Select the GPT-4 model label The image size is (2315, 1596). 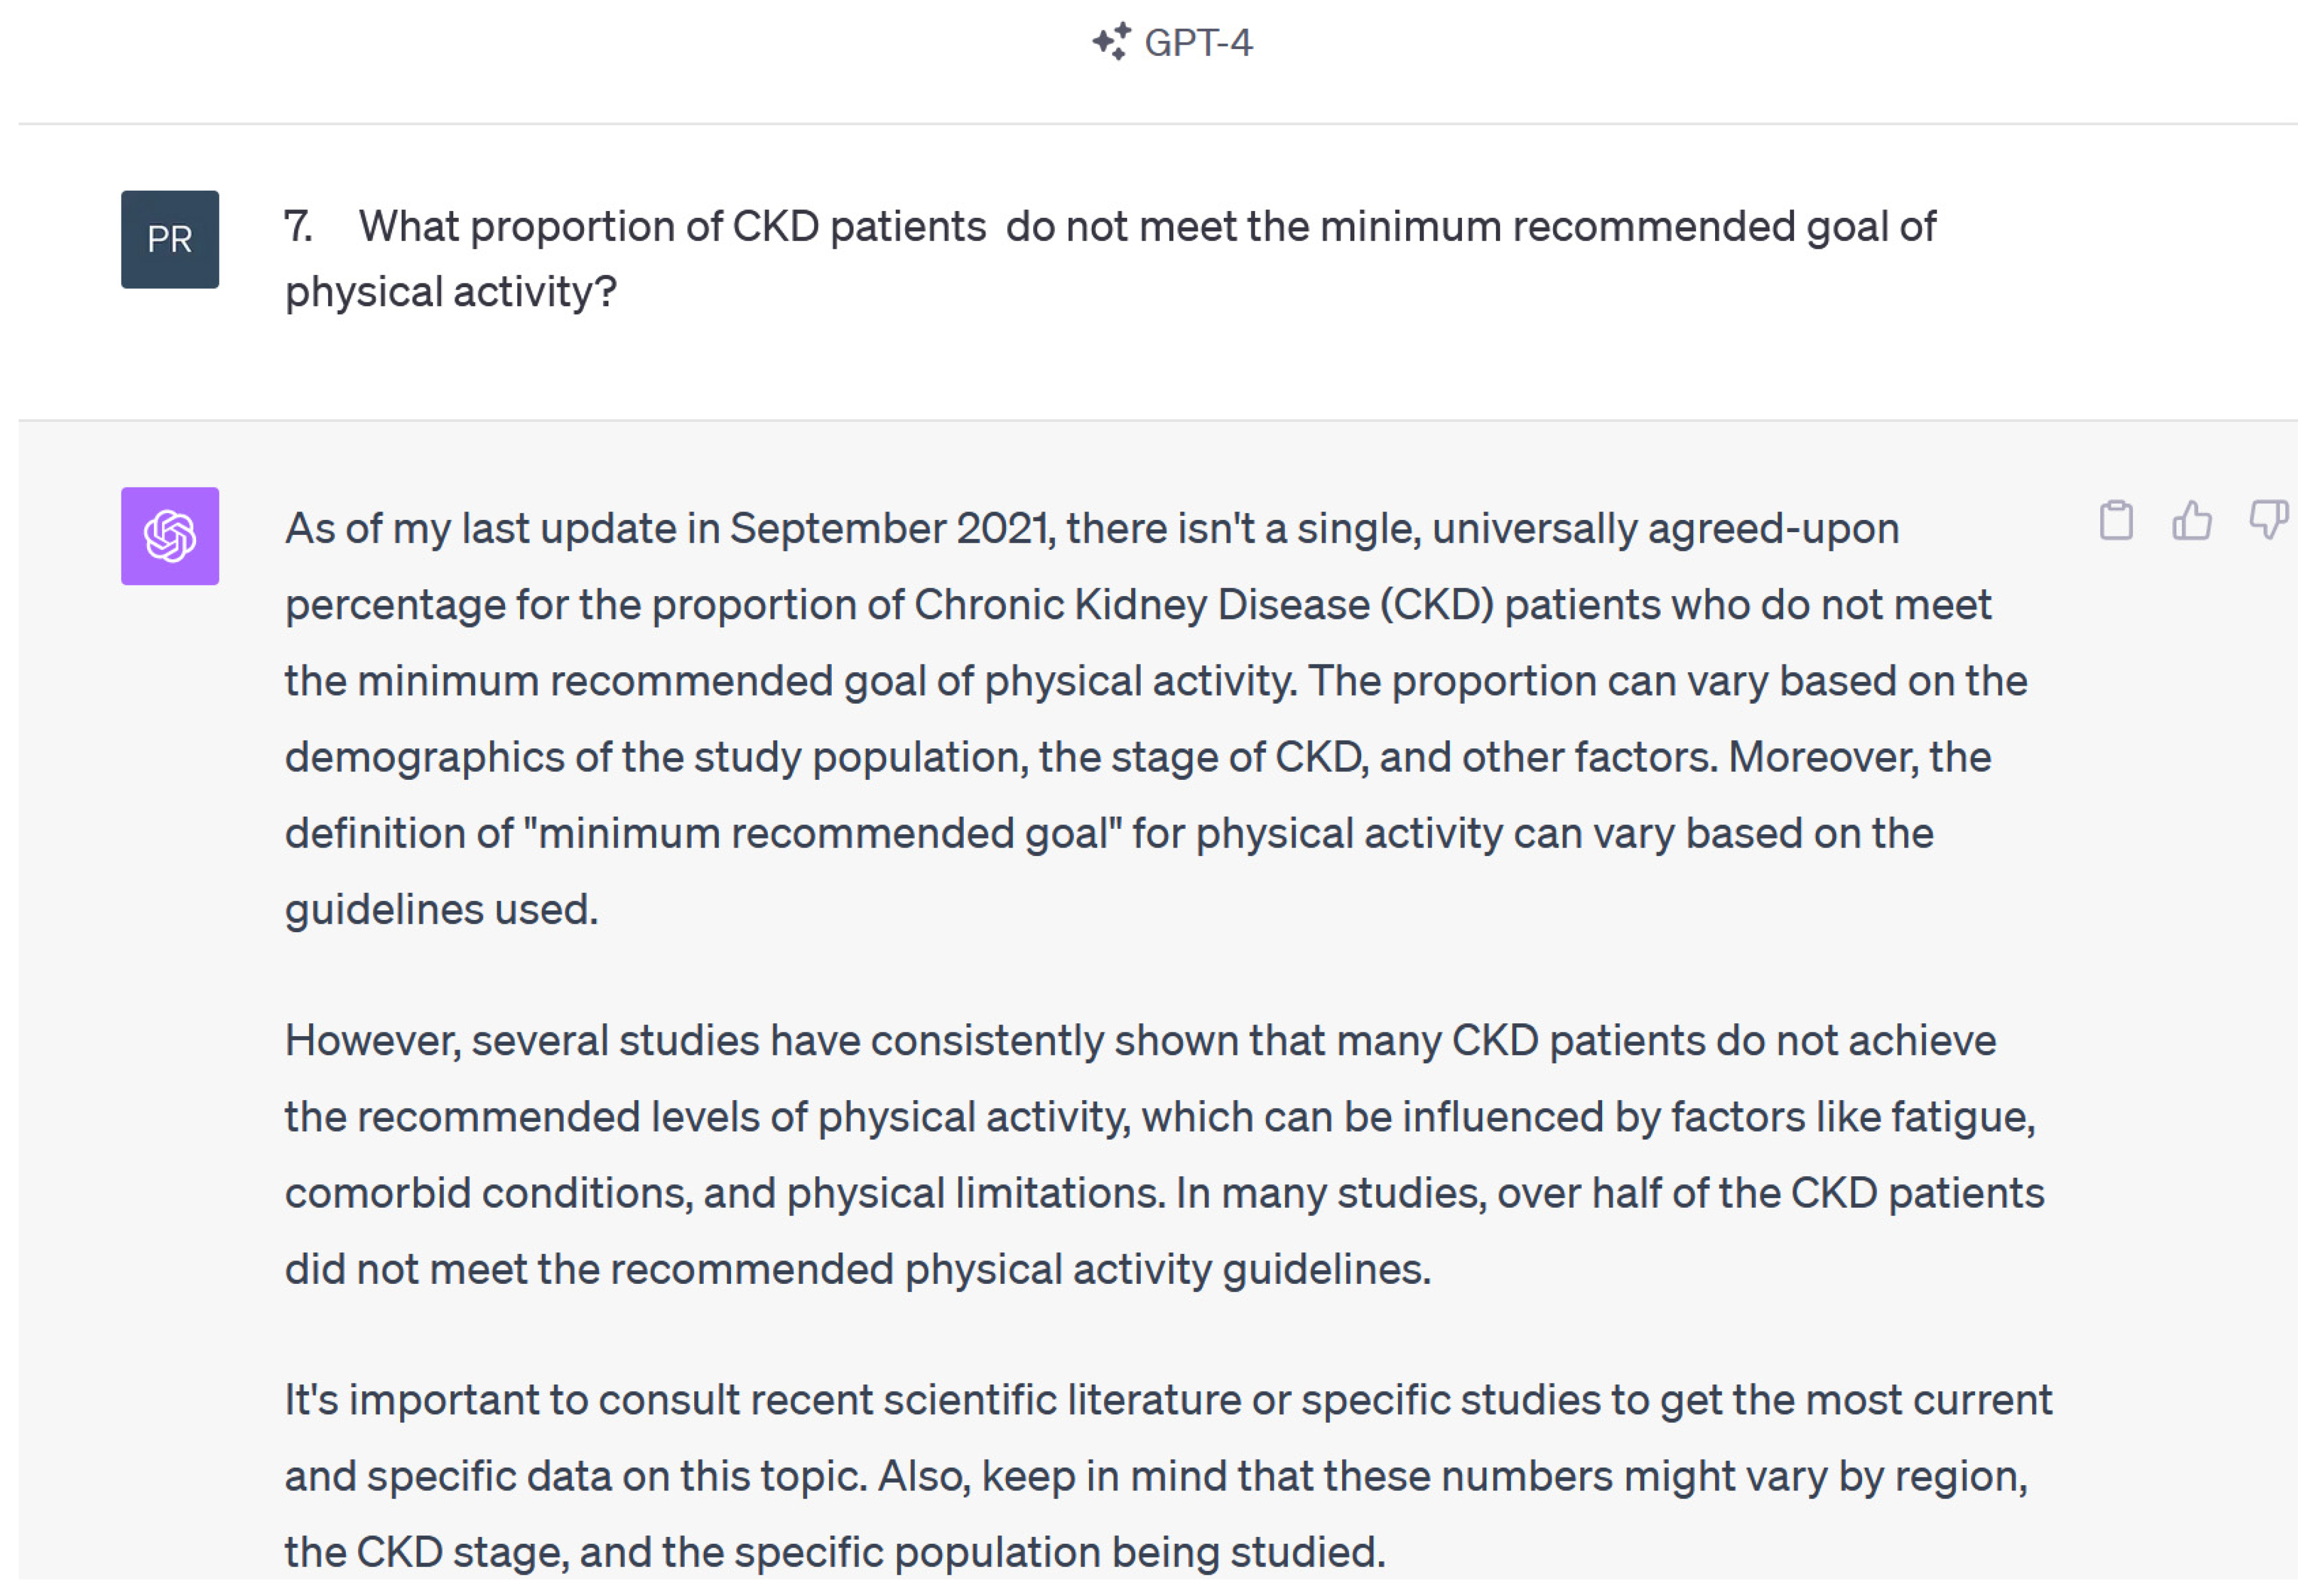coord(1198,43)
